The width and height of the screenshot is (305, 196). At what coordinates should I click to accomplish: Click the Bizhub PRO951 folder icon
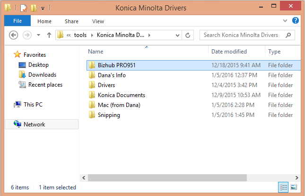pyautogui.click(x=92, y=65)
